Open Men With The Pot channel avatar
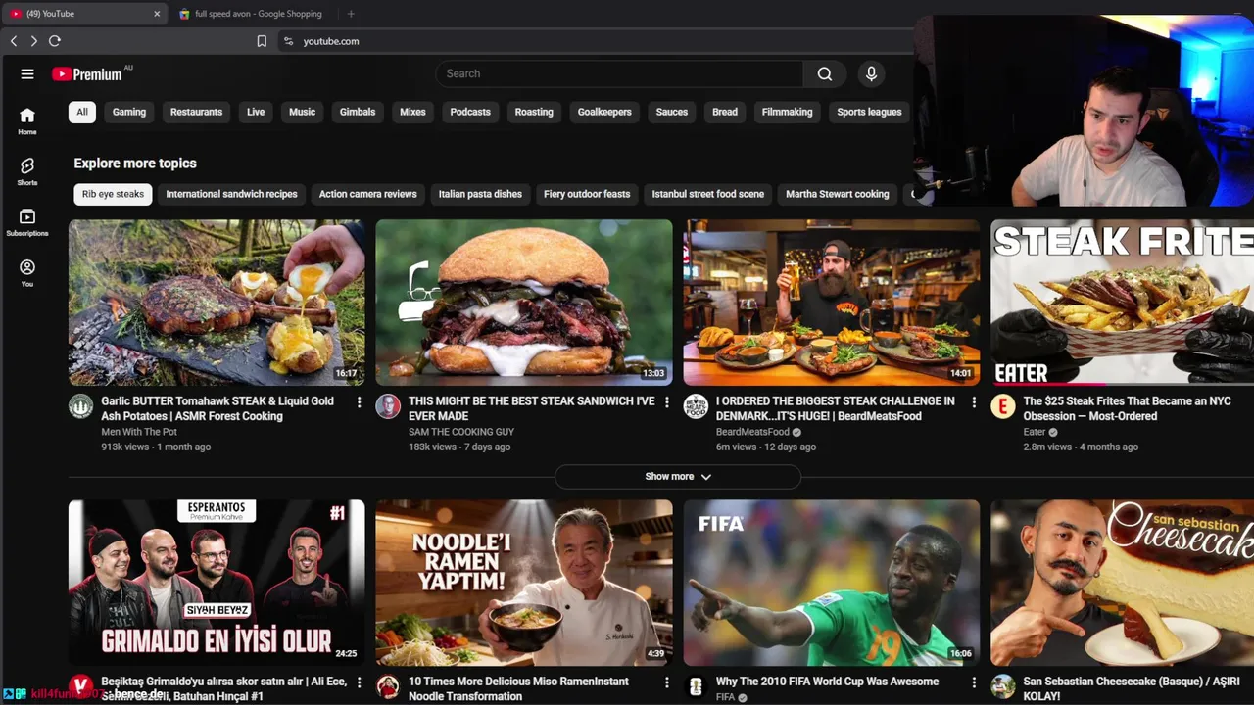Screen dimensions: 1254x705 coord(80,406)
